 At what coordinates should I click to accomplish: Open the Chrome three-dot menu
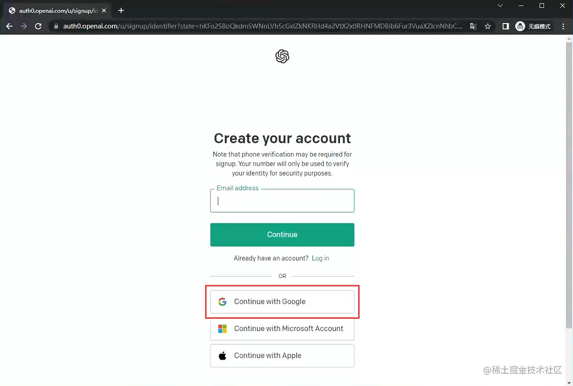(x=563, y=26)
